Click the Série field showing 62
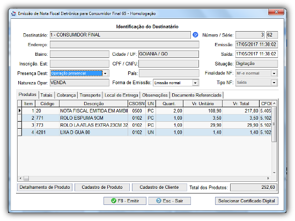This screenshot has width=295, height=221. (x=272, y=35)
